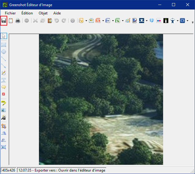This screenshot has width=195, height=174.
Task: Upload to Dropbox icon
Action: pos(152,21)
